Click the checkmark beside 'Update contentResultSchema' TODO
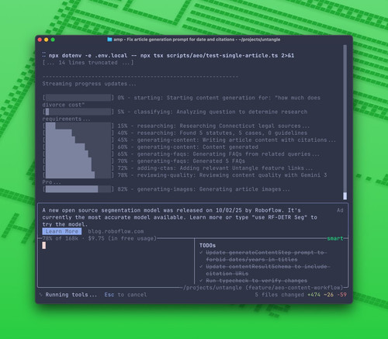Screen dimensions: 388x339 (x=201, y=266)
